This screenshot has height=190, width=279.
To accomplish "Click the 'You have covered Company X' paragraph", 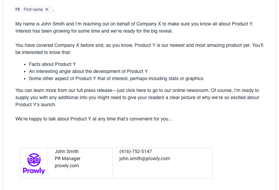I will tap(102, 45).
